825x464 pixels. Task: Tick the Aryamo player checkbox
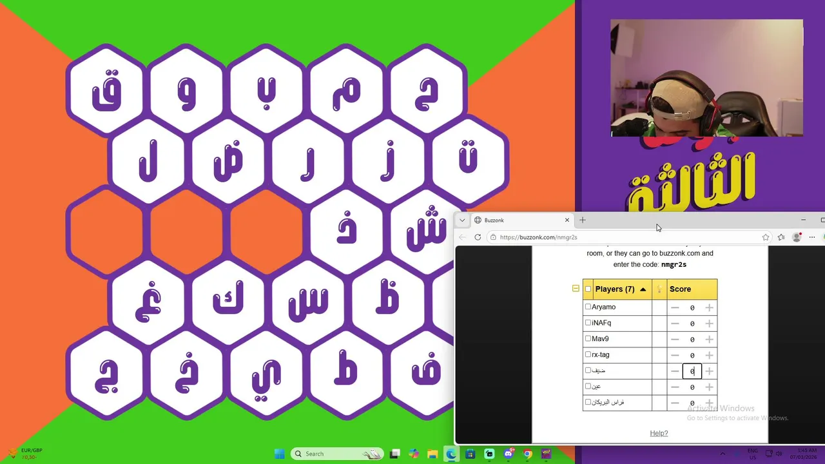[x=588, y=307]
